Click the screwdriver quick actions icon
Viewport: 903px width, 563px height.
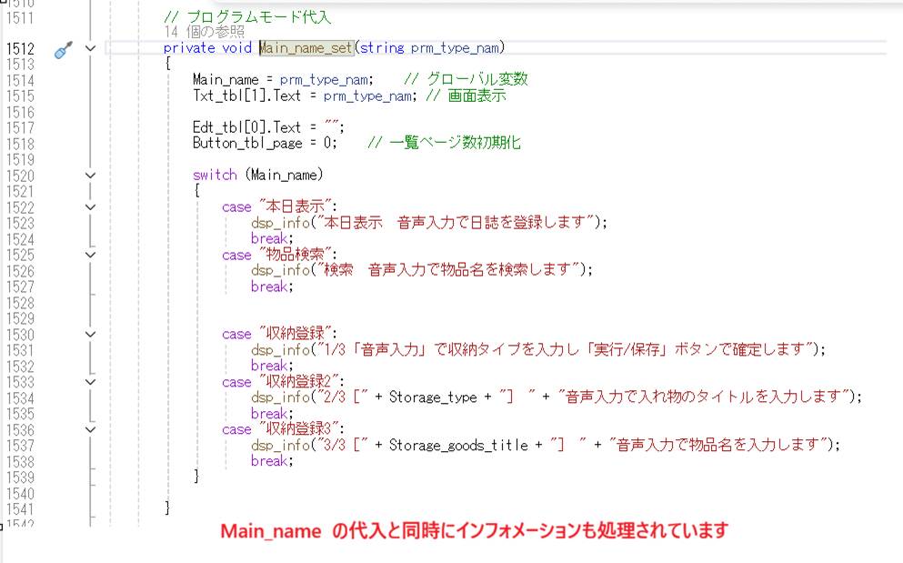tap(62, 50)
